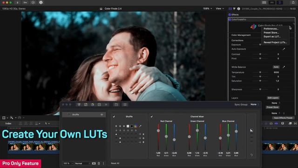Select the Shuffle layer row
Image resolution: width=298 pixels, height=168 pixels.
(84, 114)
